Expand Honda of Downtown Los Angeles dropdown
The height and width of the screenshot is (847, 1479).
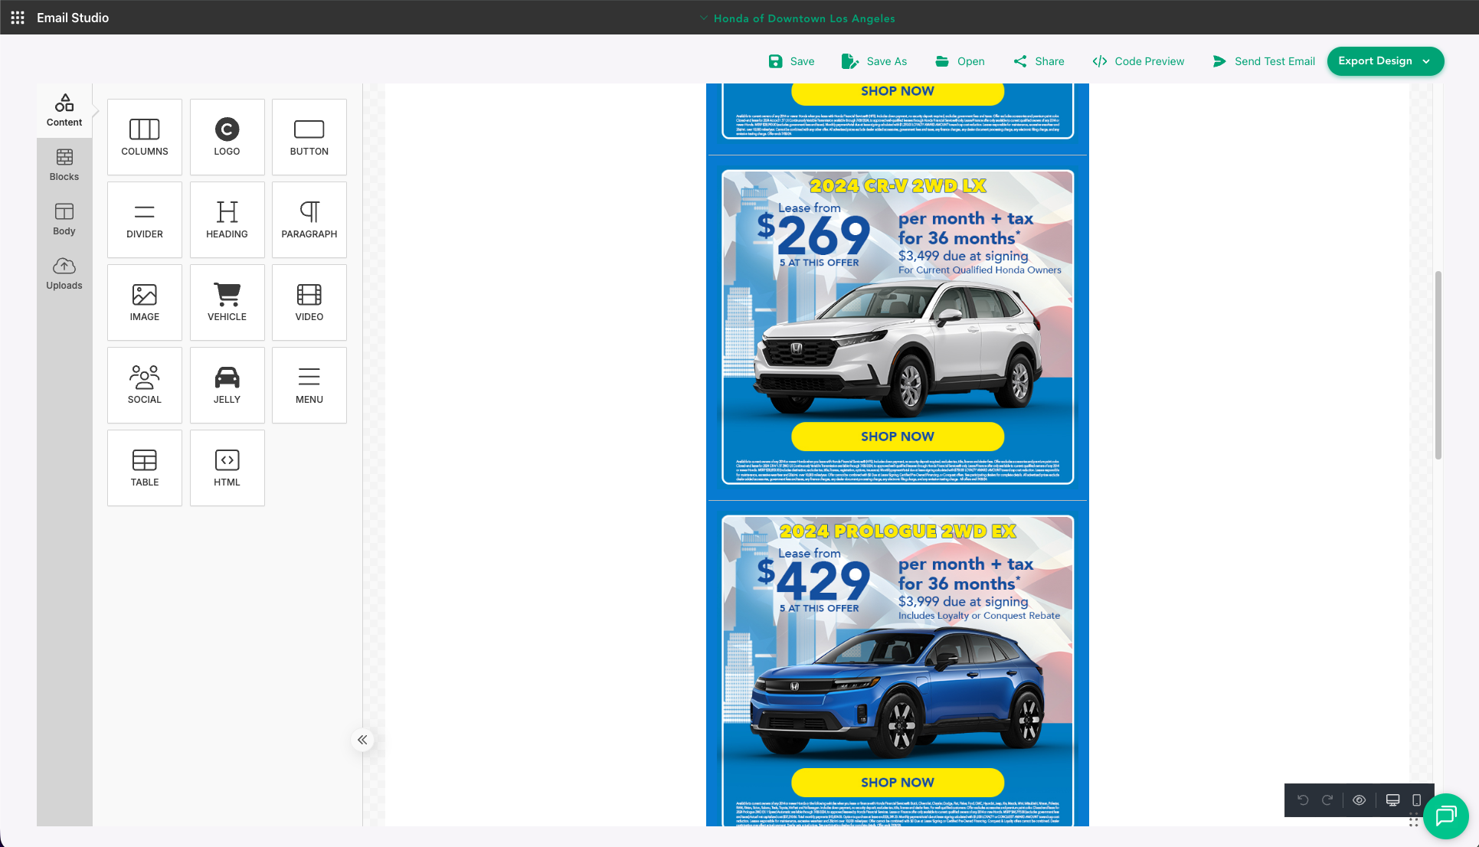click(797, 18)
